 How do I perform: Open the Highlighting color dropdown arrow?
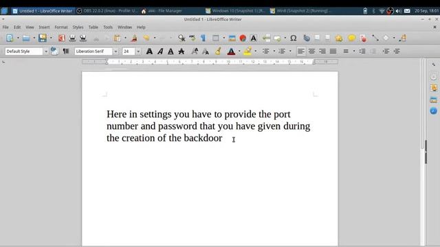[x=256, y=51]
